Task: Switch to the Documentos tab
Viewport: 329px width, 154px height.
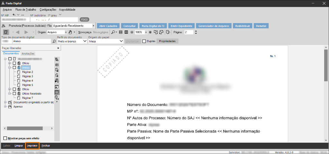Action: point(11,54)
